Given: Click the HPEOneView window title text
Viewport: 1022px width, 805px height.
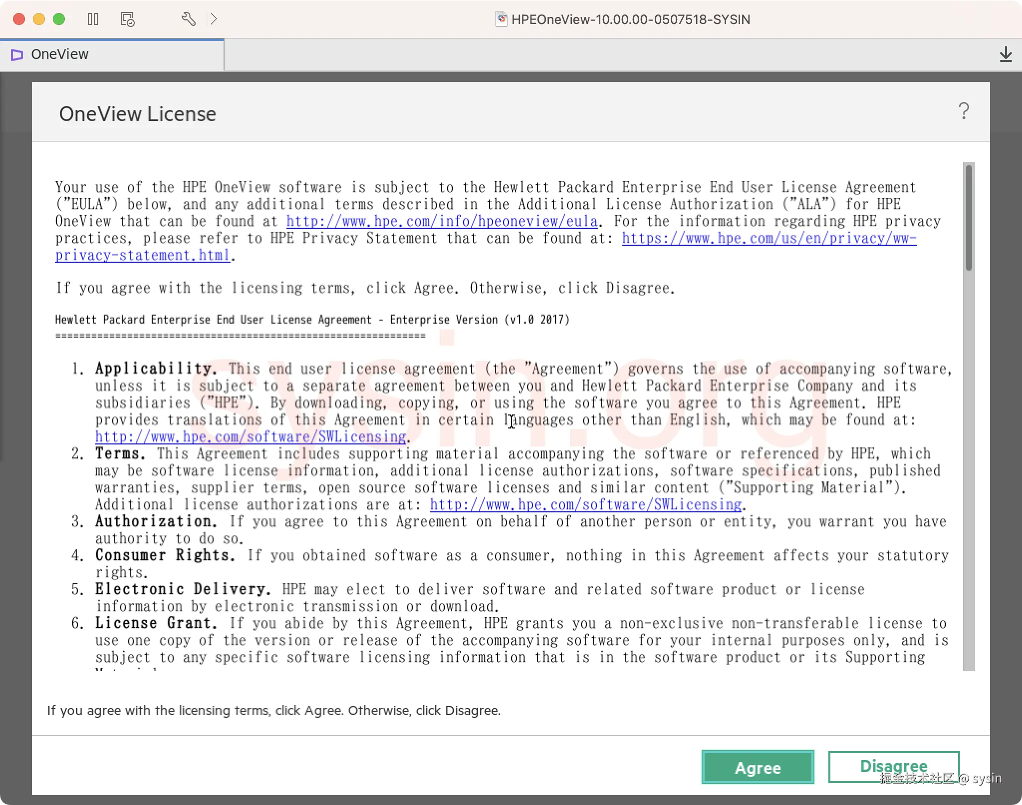Looking at the screenshot, I should coord(630,19).
